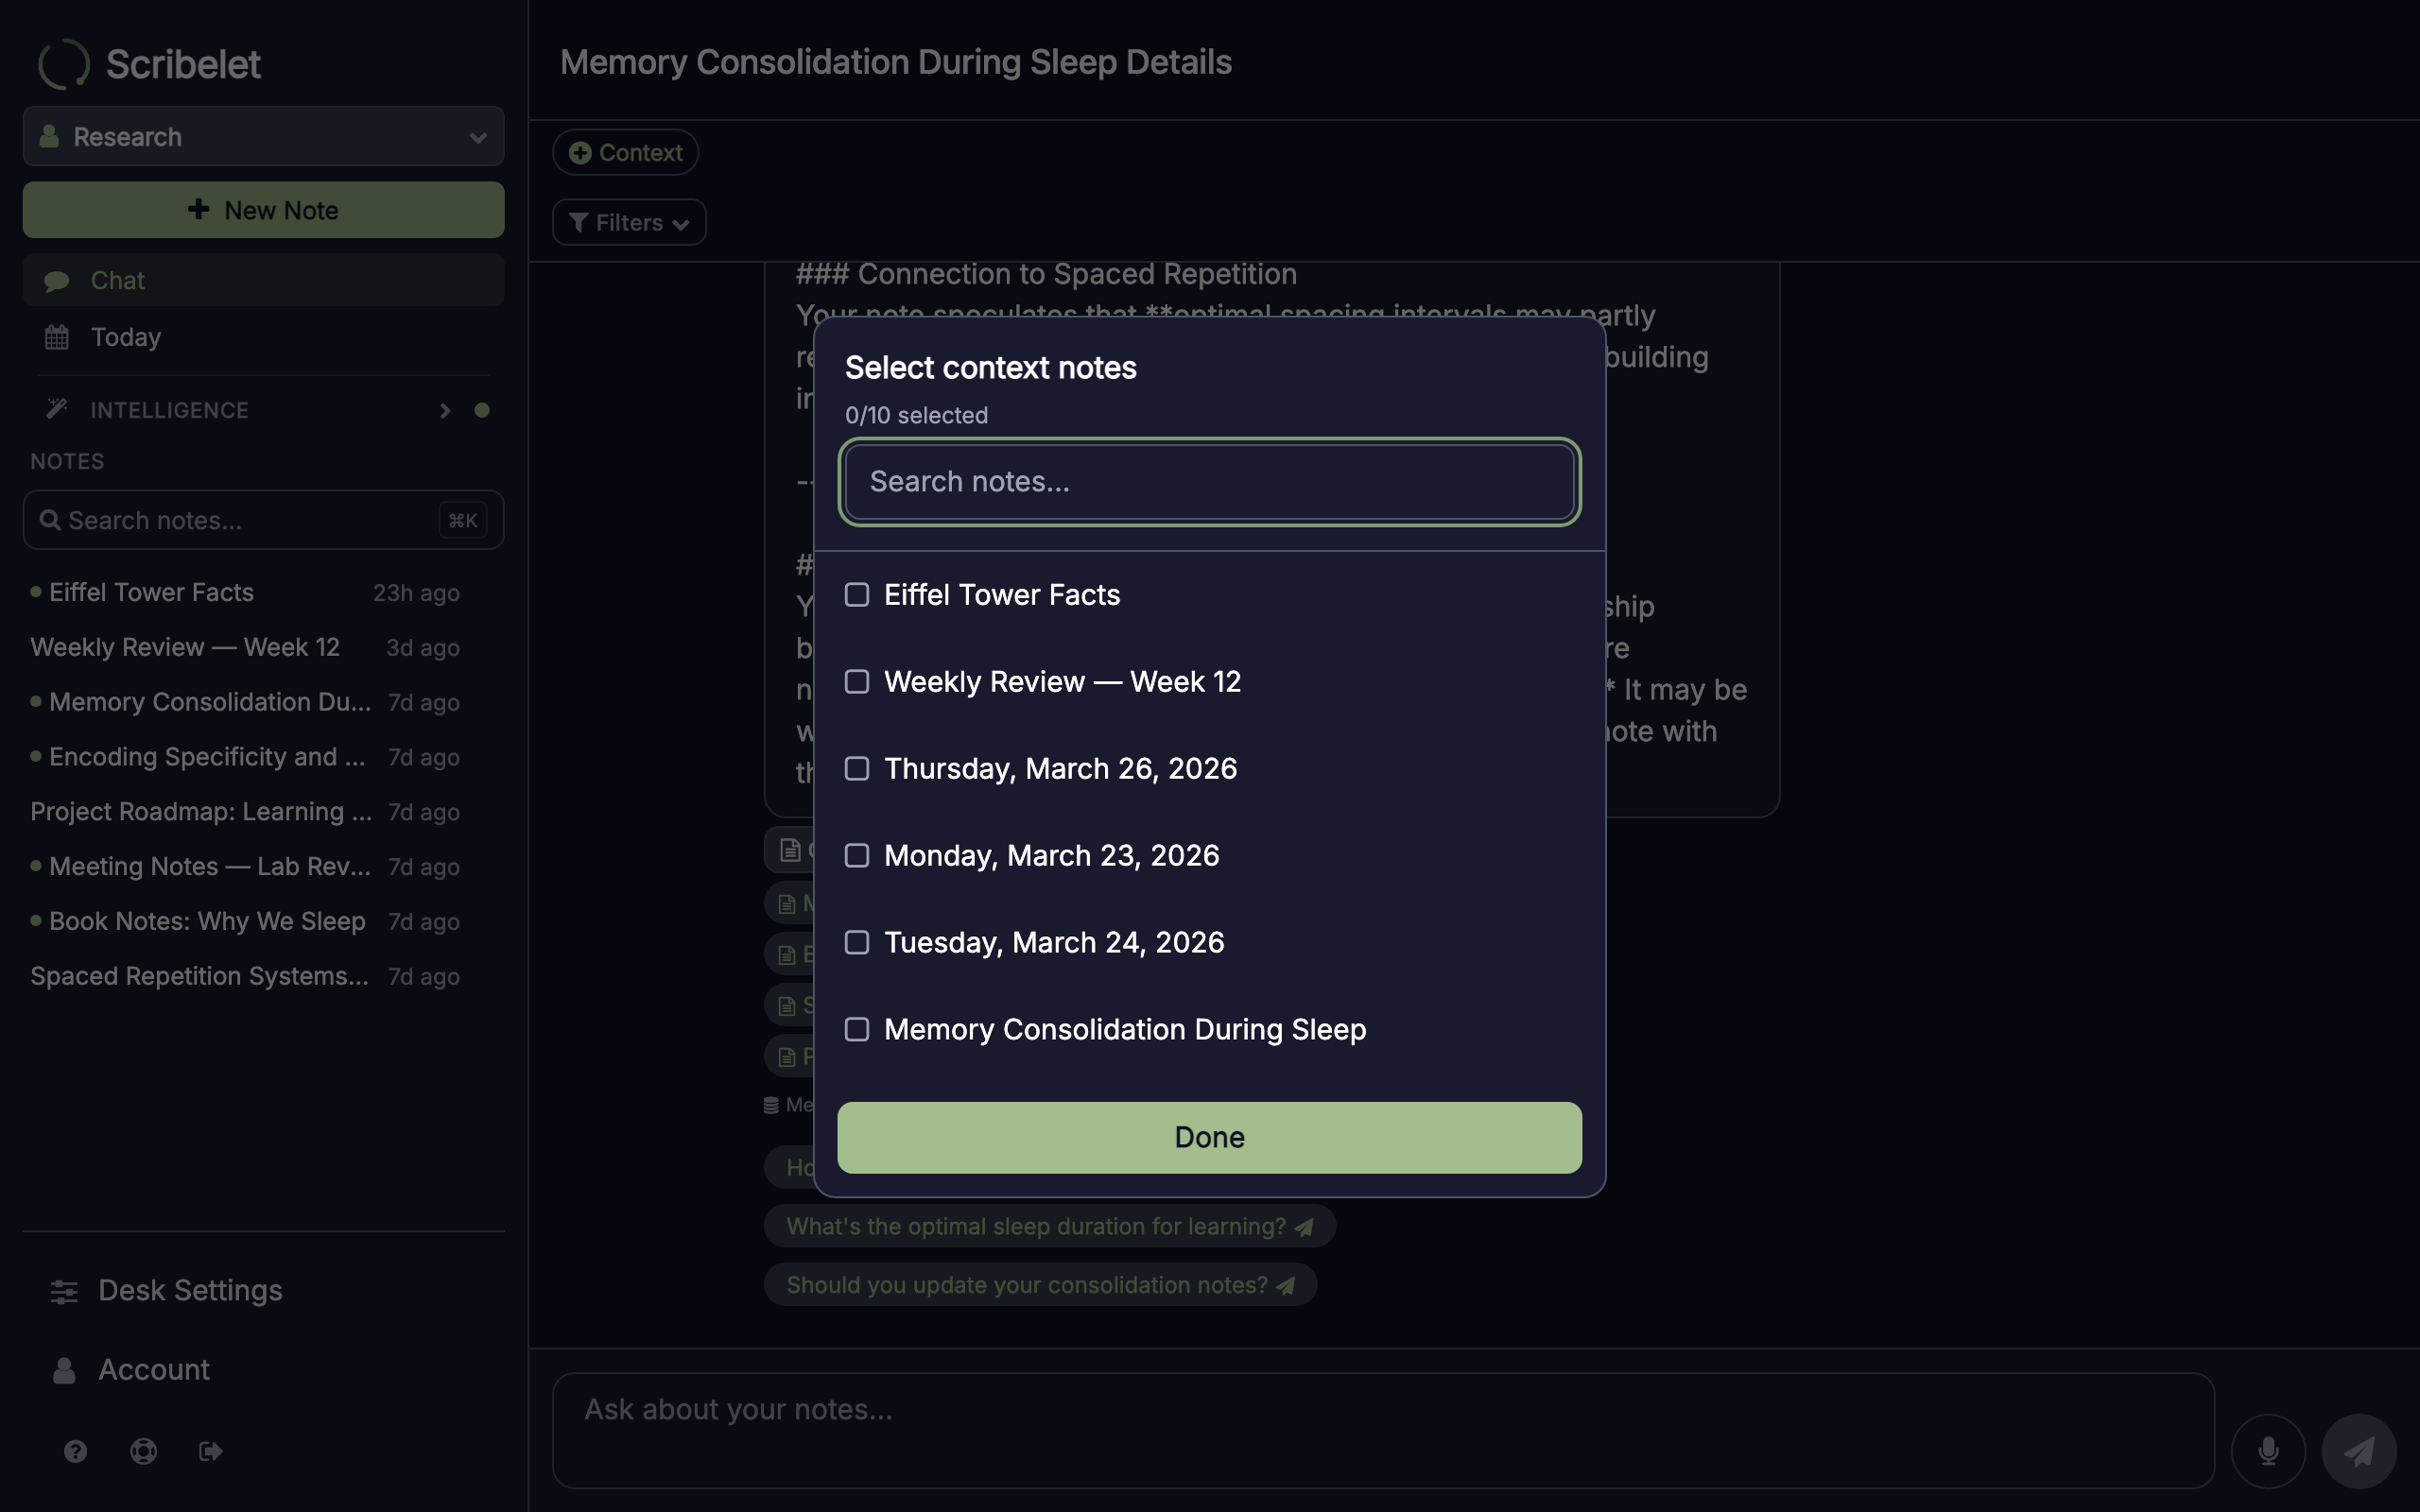Click the sign-out arrow icon
The height and width of the screenshot is (1512, 2420).
pyautogui.click(x=211, y=1451)
